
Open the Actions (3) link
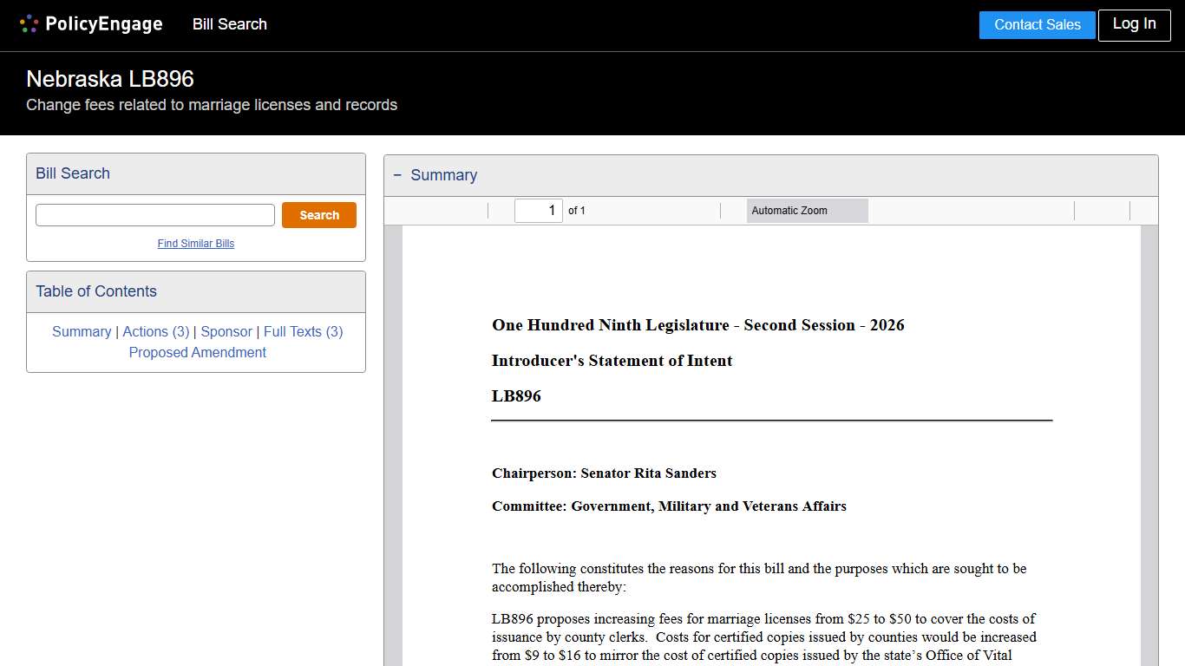pyautogui.click(x=156, y=331)
